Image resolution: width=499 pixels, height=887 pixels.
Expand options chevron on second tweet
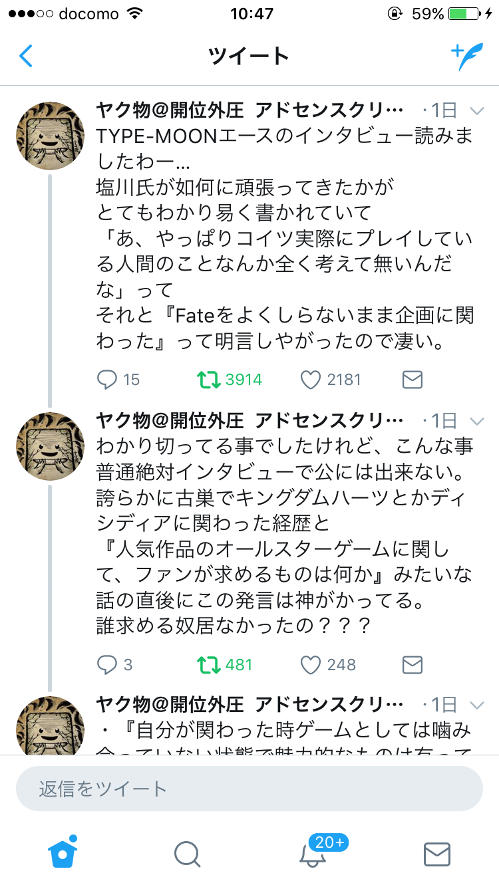[x=477, y=421]
